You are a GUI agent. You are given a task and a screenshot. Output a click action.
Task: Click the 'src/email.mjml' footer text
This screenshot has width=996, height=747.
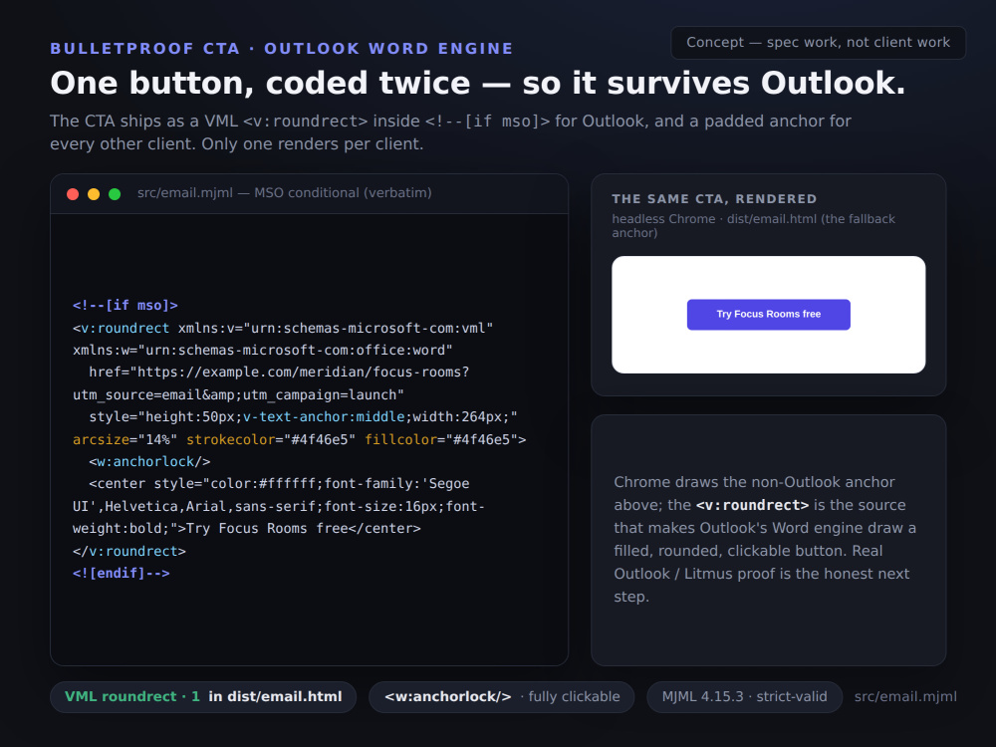click(905, 697)
